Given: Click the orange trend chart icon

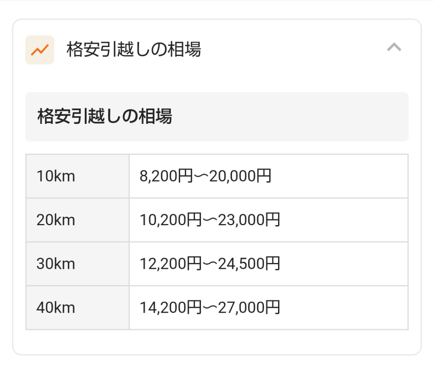Looking at the screenshot, I should click(x=39, y=50).
